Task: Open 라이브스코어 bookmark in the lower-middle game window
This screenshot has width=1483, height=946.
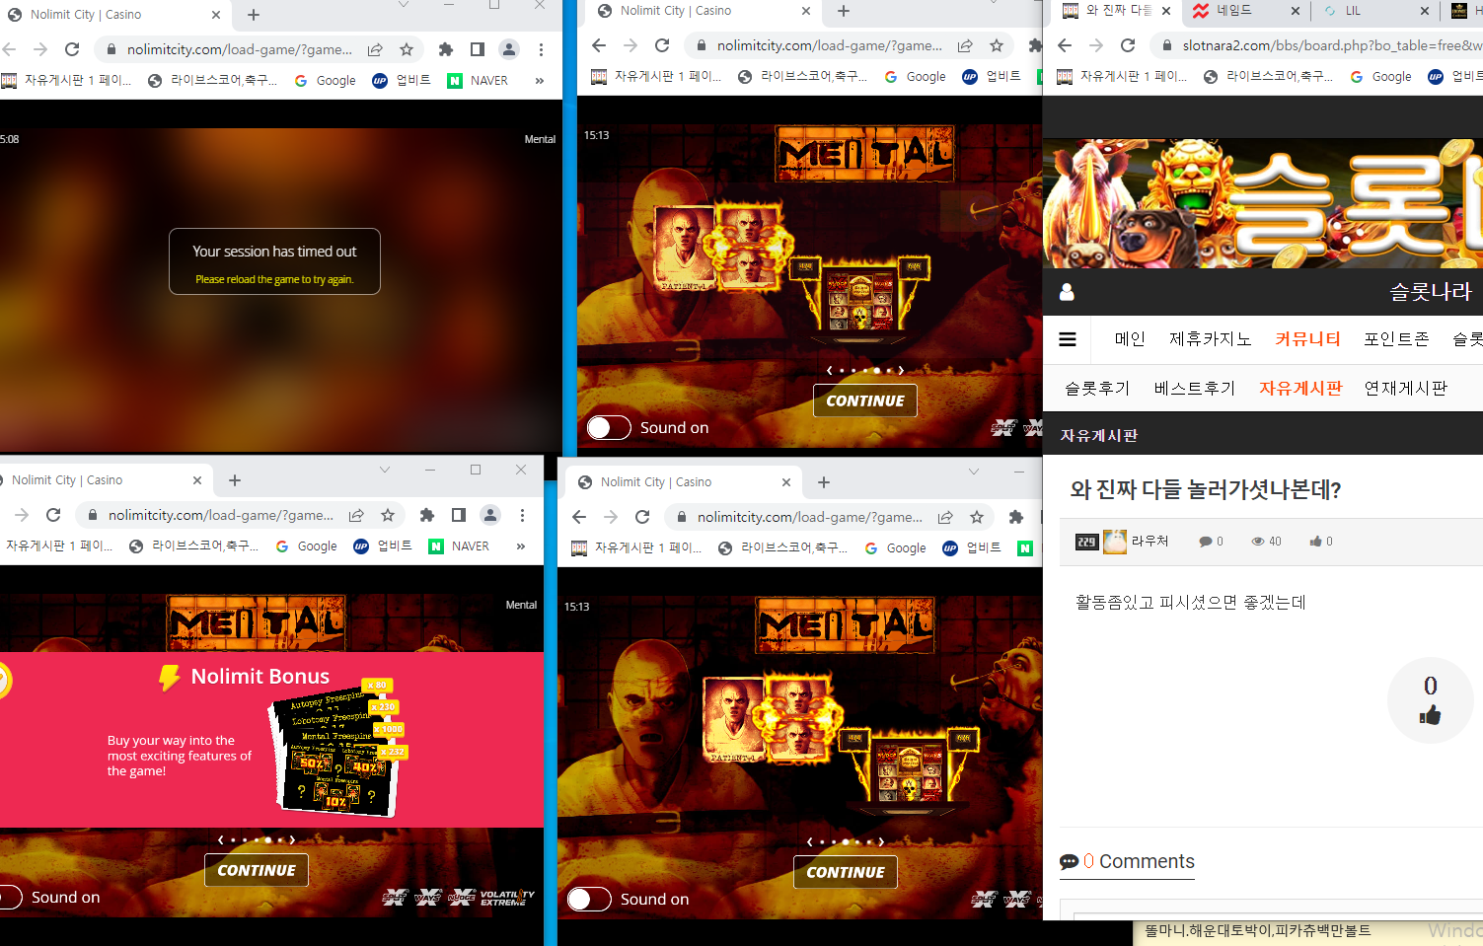Action: [783, 548]
